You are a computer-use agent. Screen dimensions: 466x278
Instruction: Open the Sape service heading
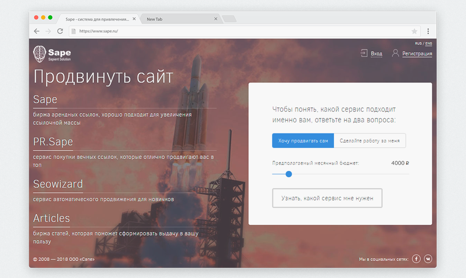coord(45,99)
